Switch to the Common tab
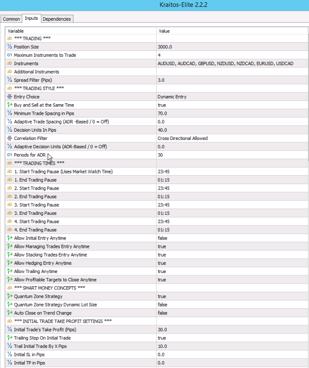The height and width of the screenshot is (368, 309). (x=11, y=19)
